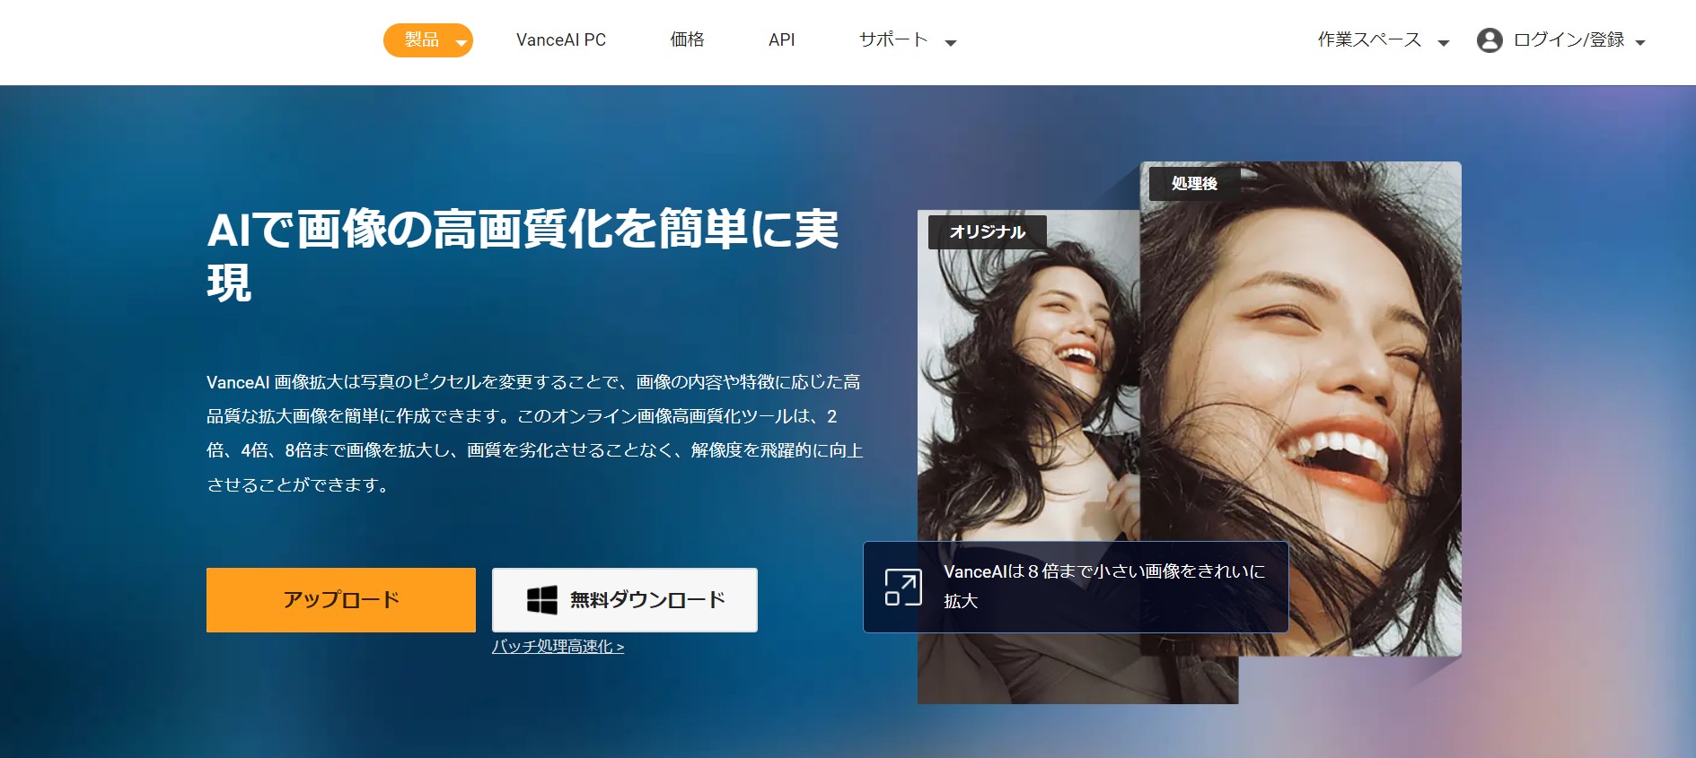Viewport: 1696px width, 758px height.
Task: Click the VanceAI 画像拡大 description paragraph
Action: tap(535, 433)
